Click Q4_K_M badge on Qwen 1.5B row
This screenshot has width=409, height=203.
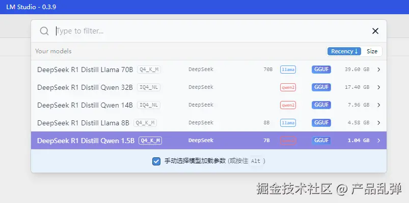[x=150, y=141]
